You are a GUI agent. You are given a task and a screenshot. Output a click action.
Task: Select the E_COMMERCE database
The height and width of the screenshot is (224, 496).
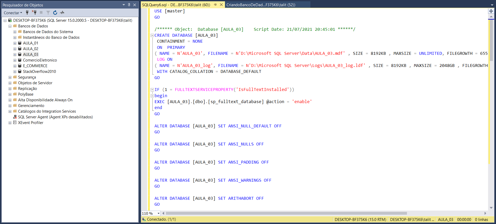(x=35, y=66)
